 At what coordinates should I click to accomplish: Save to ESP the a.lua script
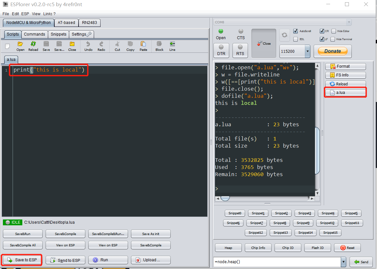click(x=22, y=260)
